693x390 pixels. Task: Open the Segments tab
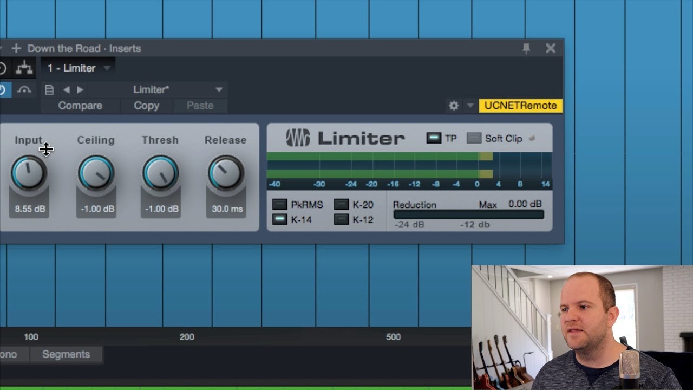pos(66,354)
